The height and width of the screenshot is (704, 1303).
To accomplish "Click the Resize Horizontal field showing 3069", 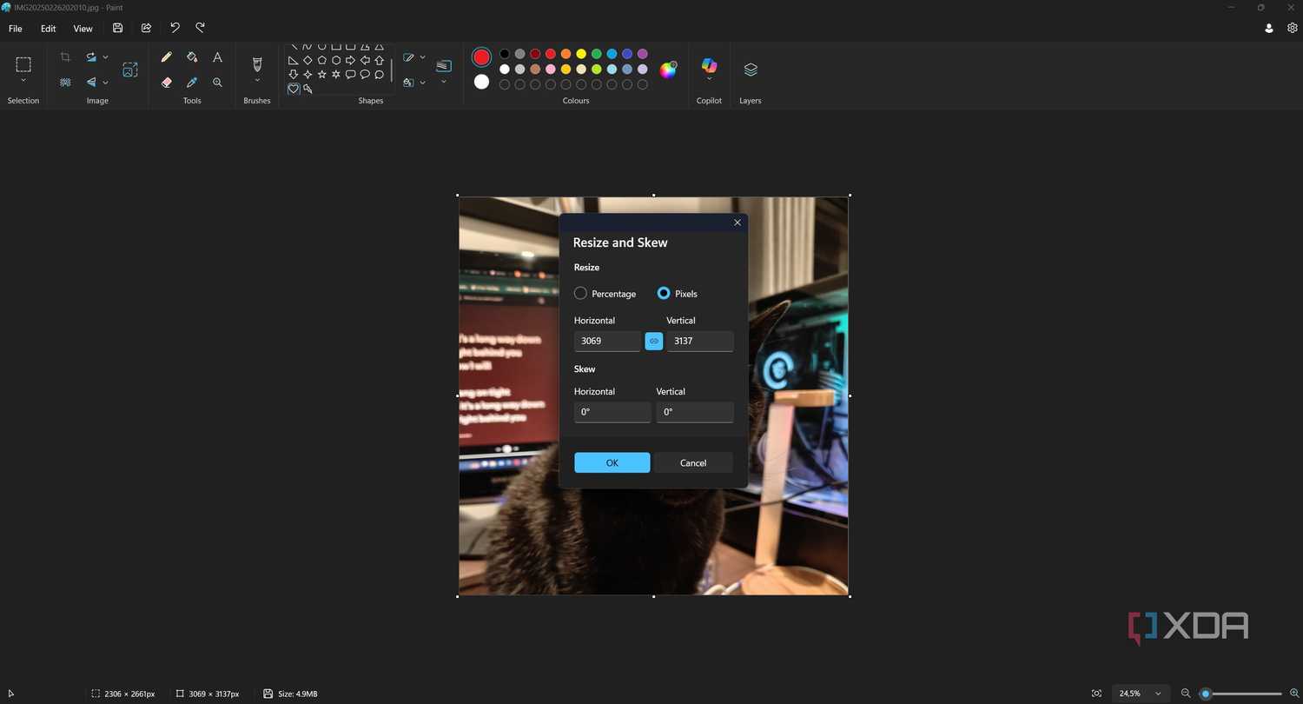I will pyautogui.click(x=607, y=342).
